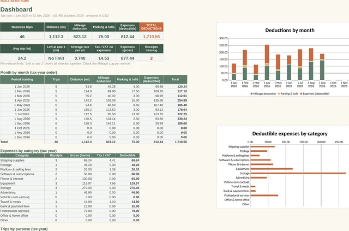Select the 'Platform & selling fees' row
The image size is (349, 231).
[x=70, y=169]
